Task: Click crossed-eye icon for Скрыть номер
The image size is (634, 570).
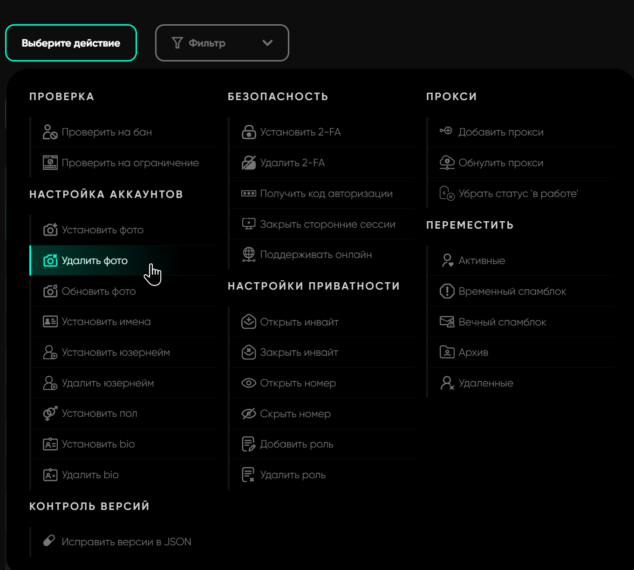Action: [249, 414]
